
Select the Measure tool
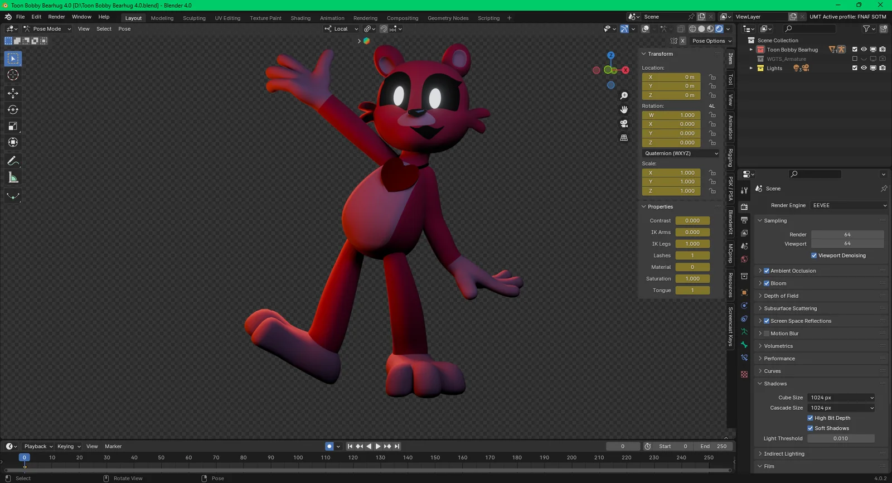tap(13, 178)
